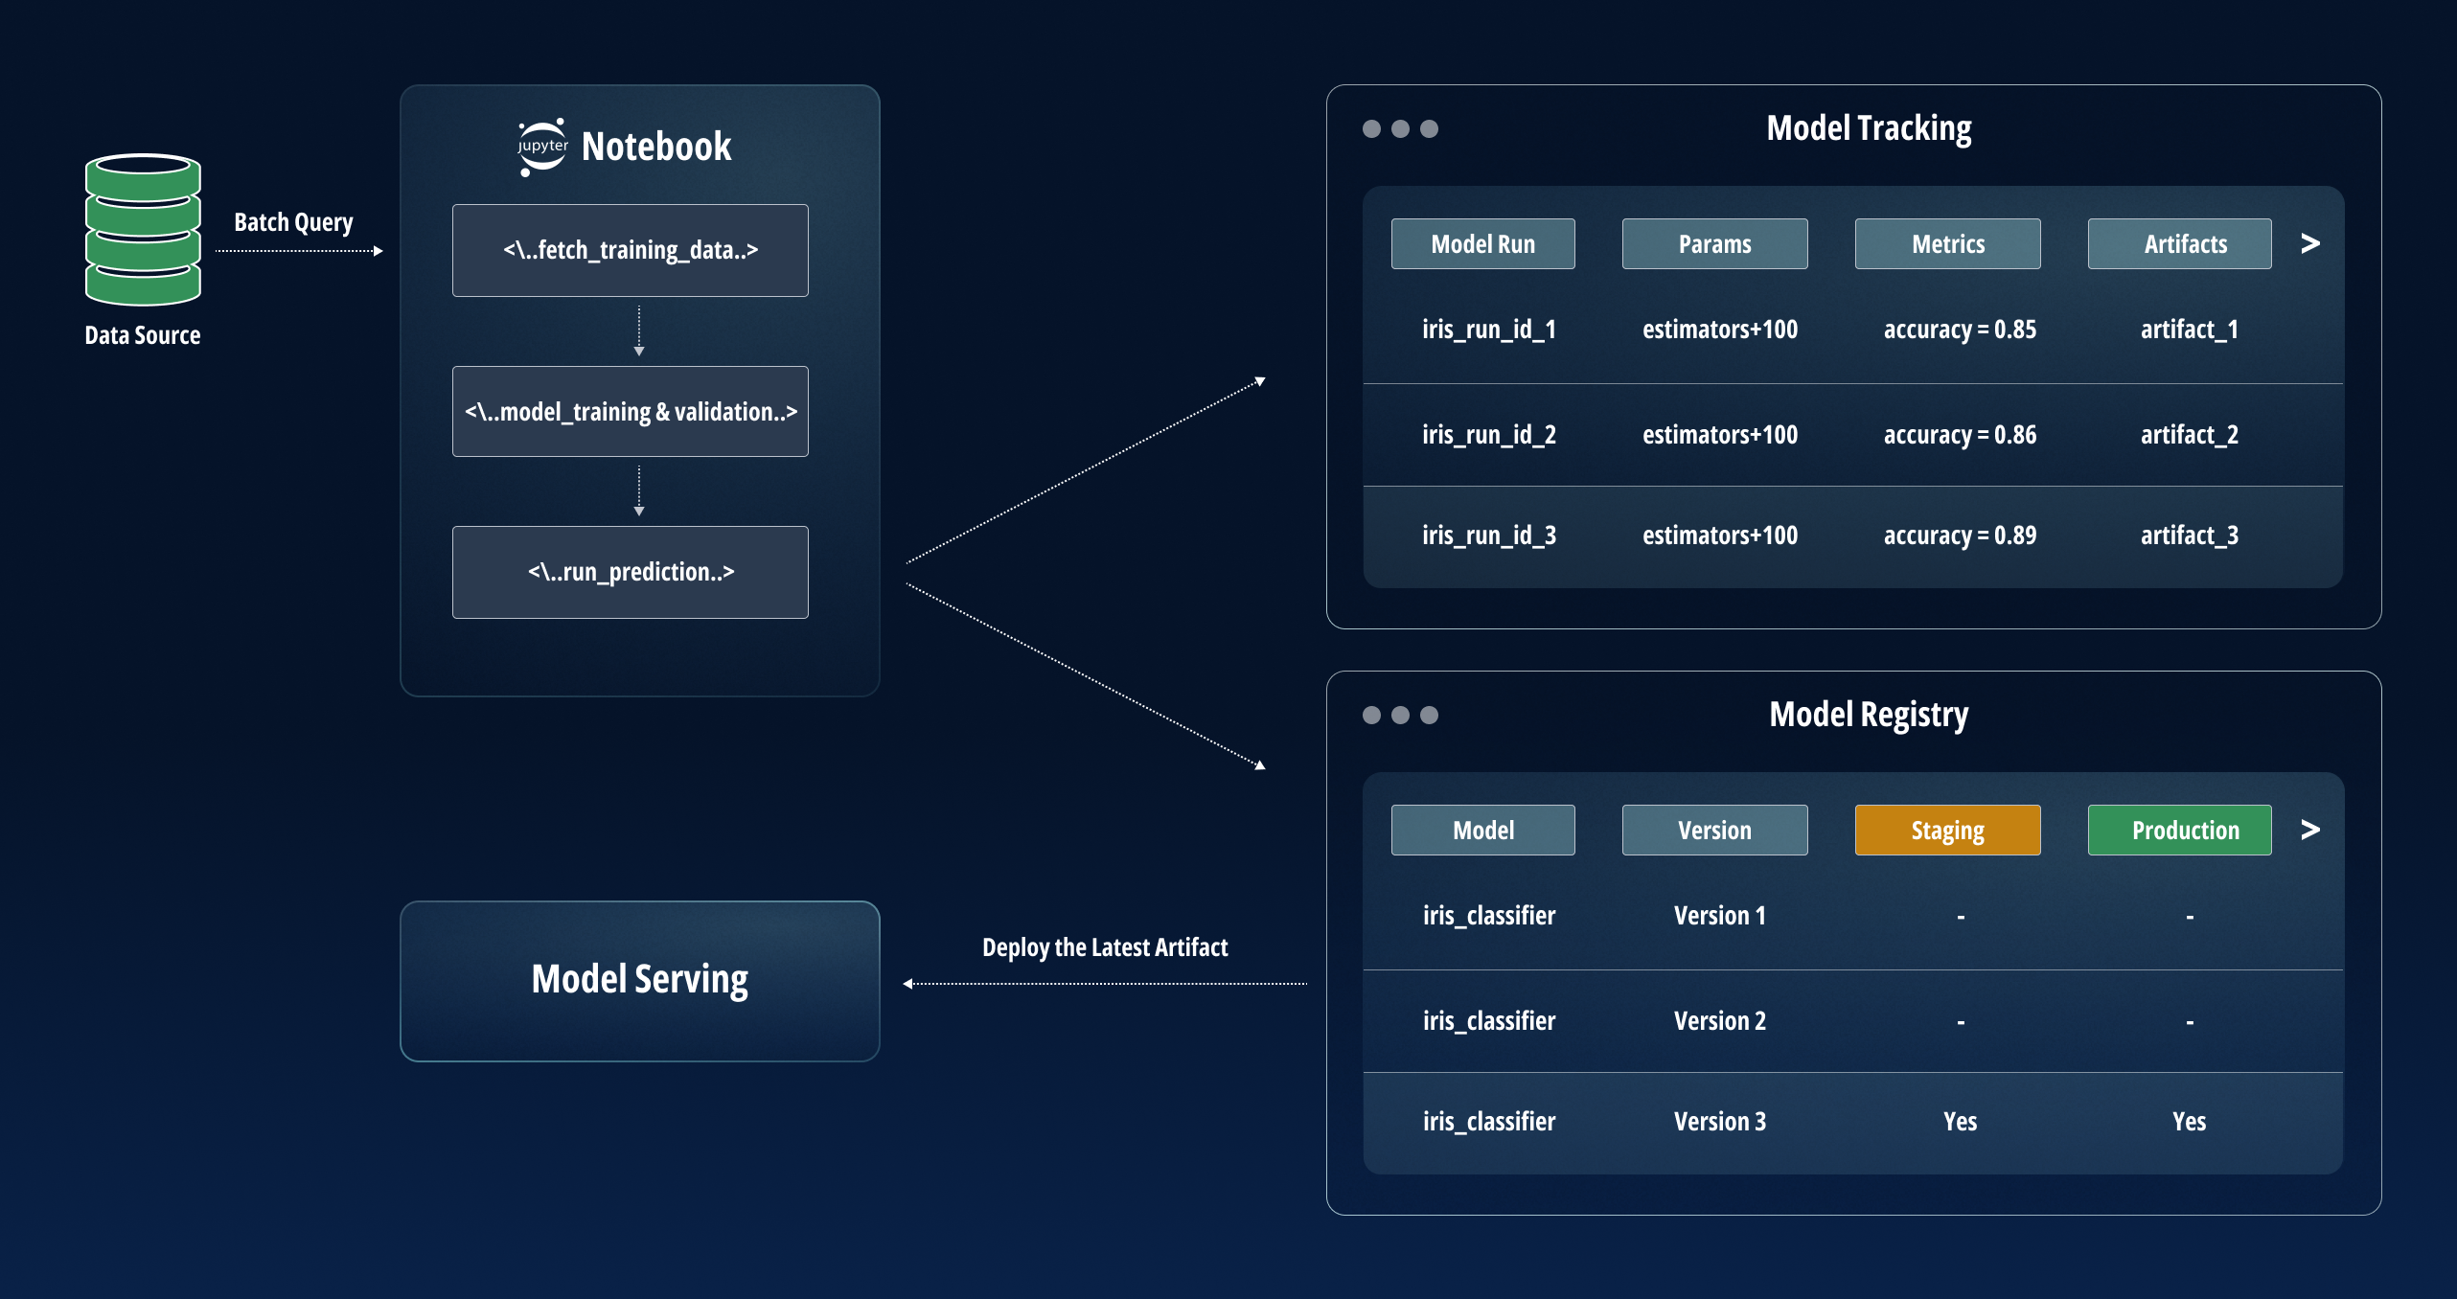Viewport: 2457px width, 1299px height.
Task: Open the Model Serving box
Action: tap(639, 980)
